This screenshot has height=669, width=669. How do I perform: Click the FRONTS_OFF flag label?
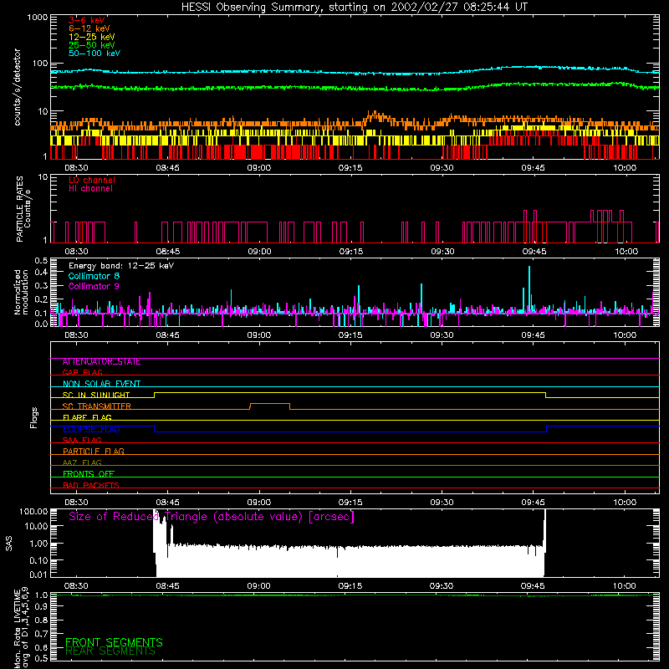click(89, 474)
